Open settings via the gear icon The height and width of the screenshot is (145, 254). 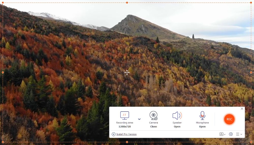pos(231,134)
